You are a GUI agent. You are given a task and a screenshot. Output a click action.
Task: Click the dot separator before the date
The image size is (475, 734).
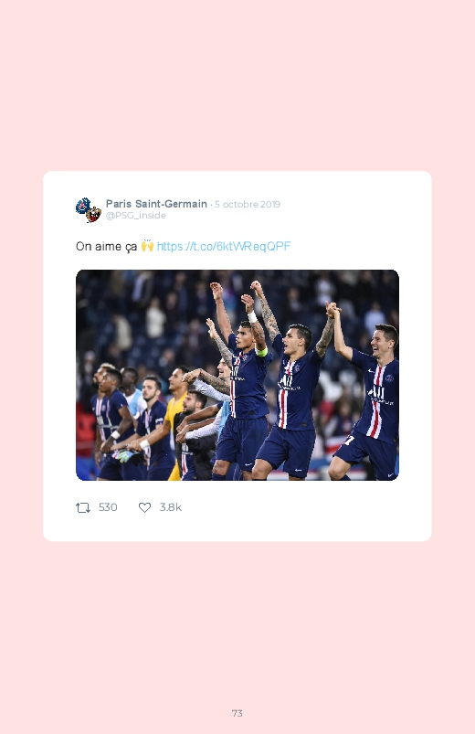[211, 205]
